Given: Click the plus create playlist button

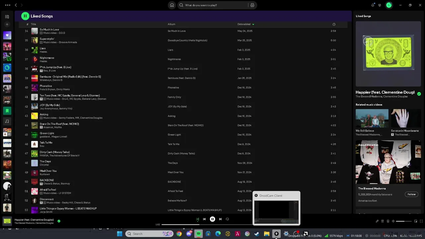Looking at the screenshot, I should 7,24.
